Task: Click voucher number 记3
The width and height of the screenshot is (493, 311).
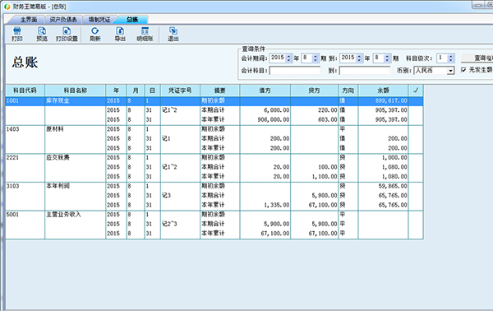Action: pyautogui.click(x=166, y=196)
